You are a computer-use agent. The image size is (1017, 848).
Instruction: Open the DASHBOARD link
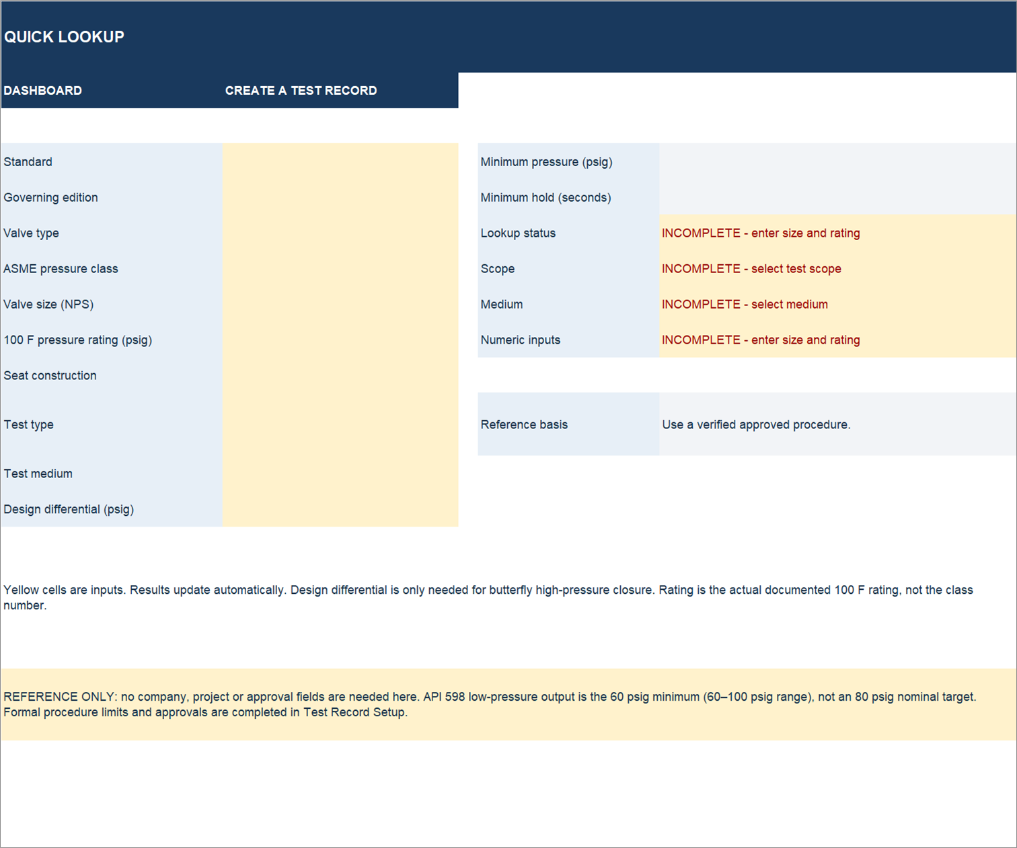(x=43, y=90)
